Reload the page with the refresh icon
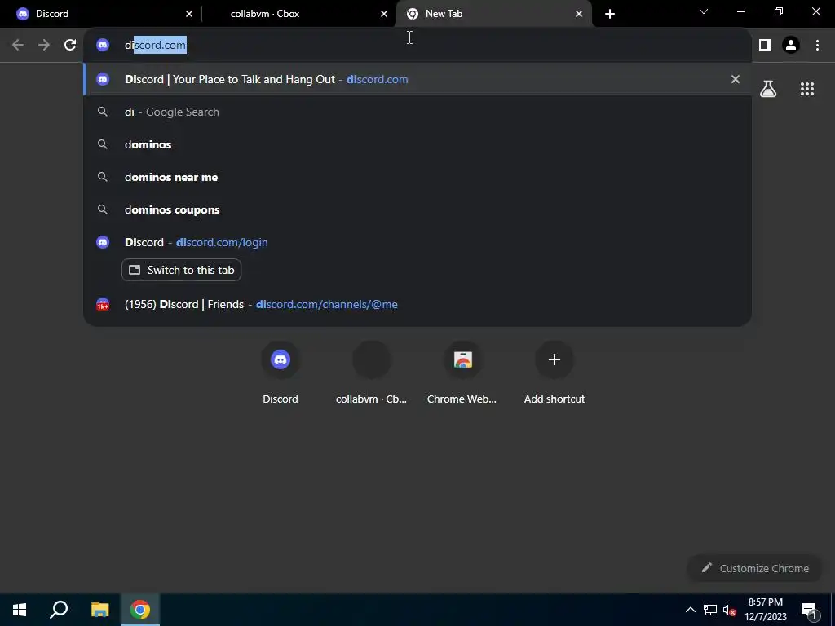Screen dimensions: 835x626 click(70, 45)
